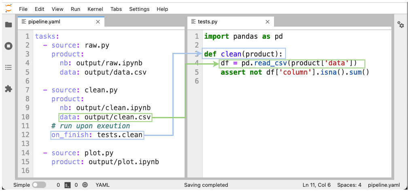
Task: Click pipeline.yaml filename in status bar
Action: 384,185
